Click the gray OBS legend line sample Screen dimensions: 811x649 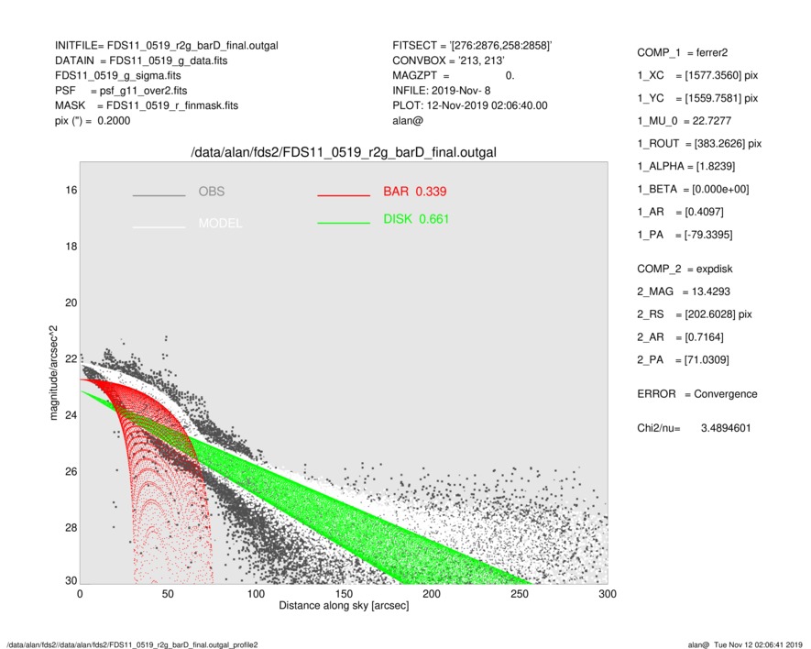[159, 195]
